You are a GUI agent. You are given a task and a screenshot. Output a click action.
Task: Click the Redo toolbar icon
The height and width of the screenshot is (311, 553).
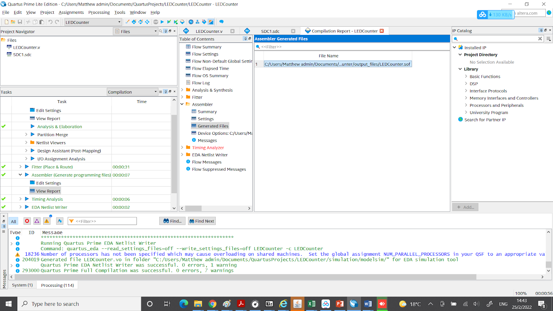click(x=57, y=22)
